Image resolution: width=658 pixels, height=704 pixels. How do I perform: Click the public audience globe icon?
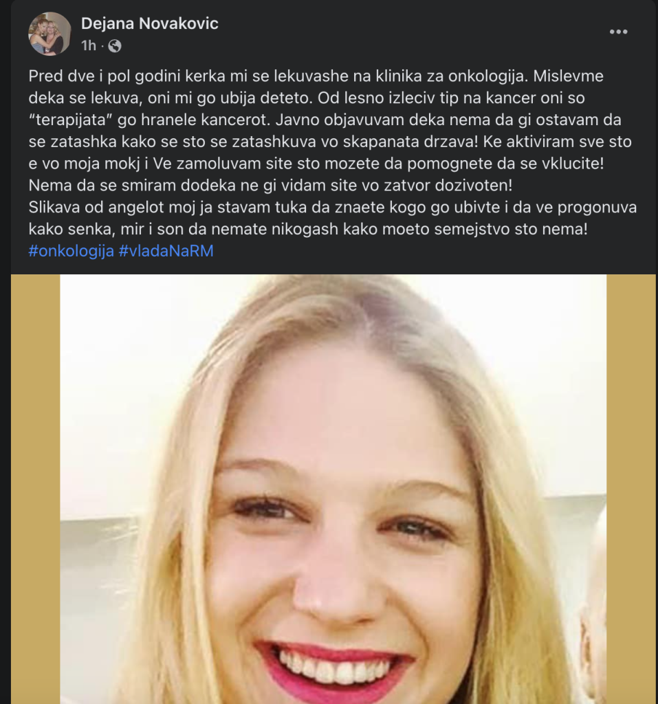tap(115, 46)
